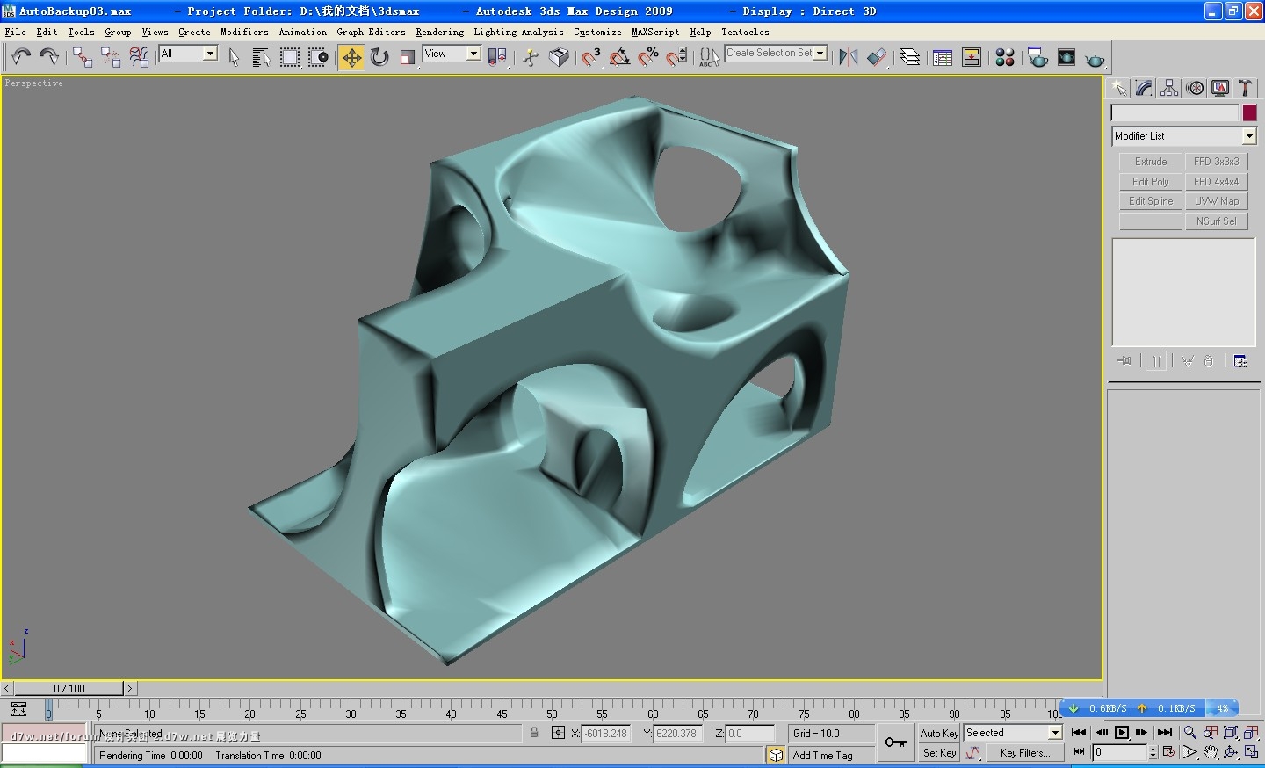Toggle Window/Crossing selection mode

tap(317, 57)
